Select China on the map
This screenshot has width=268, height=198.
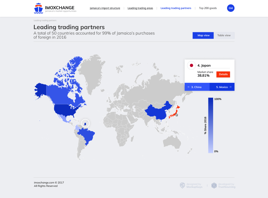pos(158,112)
